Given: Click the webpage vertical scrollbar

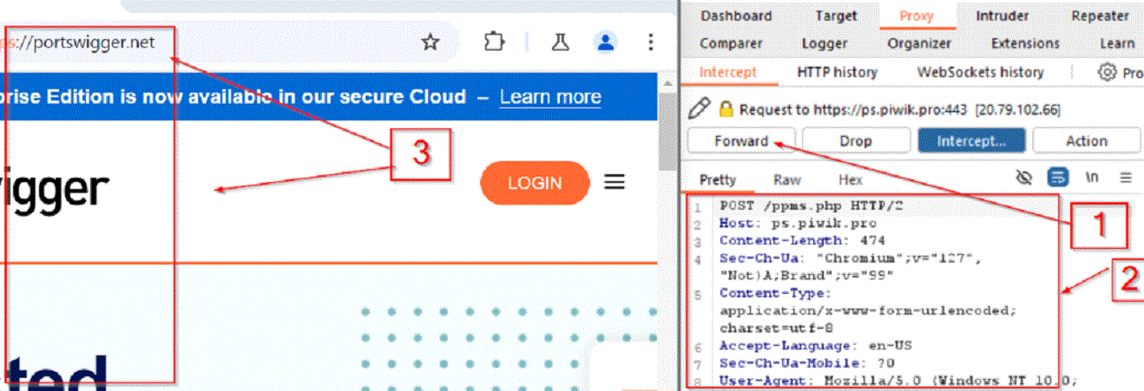Looking at the screenshot, I should click(x=667, y=139).
